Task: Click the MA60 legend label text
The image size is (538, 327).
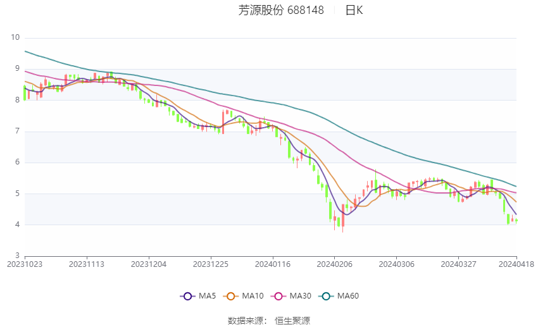Action: tap(348, 296)
